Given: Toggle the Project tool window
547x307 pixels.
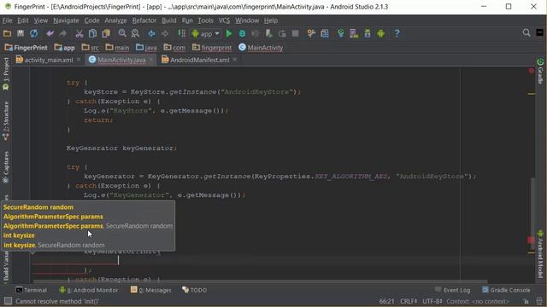Looking at the screenshot, I should pos(6,74).
